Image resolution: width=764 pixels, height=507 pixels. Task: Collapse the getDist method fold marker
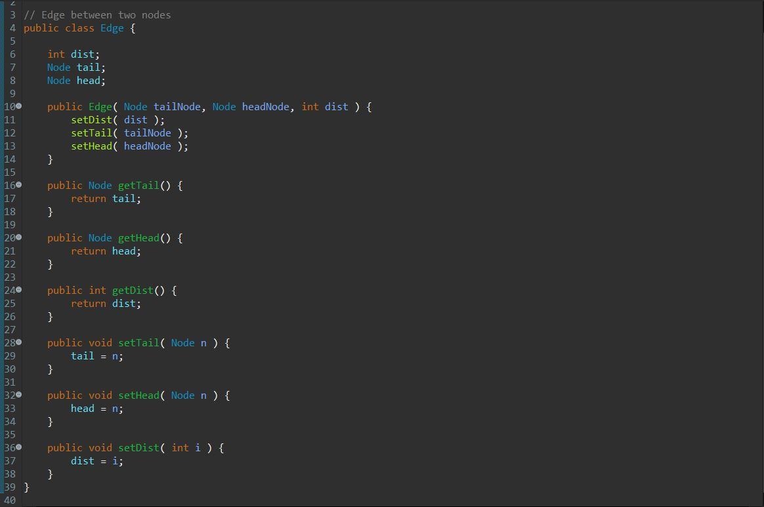[20, 290]
